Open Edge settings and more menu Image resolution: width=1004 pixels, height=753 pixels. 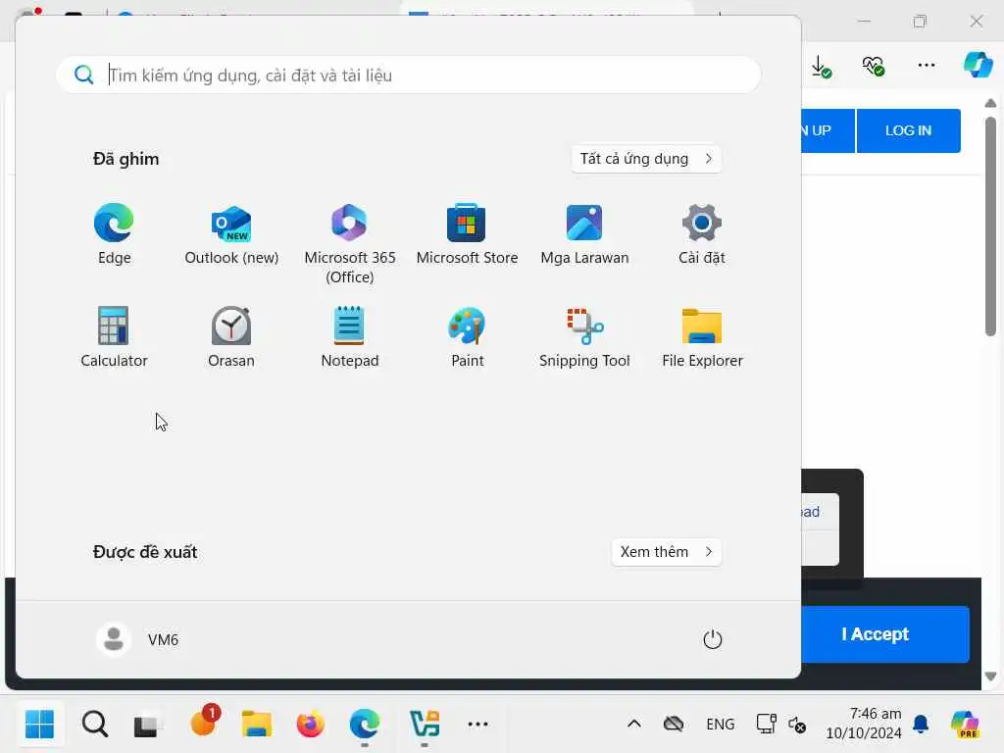tap(926, 65)
